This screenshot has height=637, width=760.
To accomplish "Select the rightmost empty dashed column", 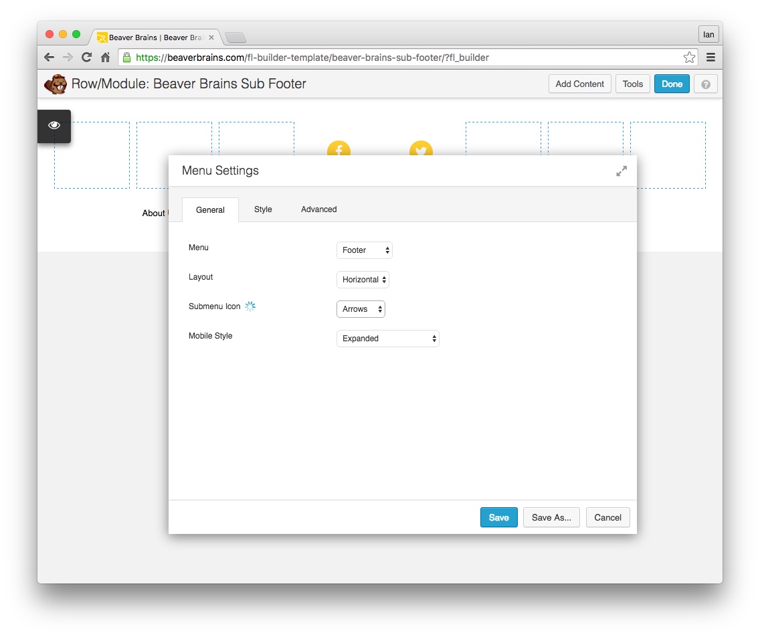I will pyautogui.click(x=668, y=155).
